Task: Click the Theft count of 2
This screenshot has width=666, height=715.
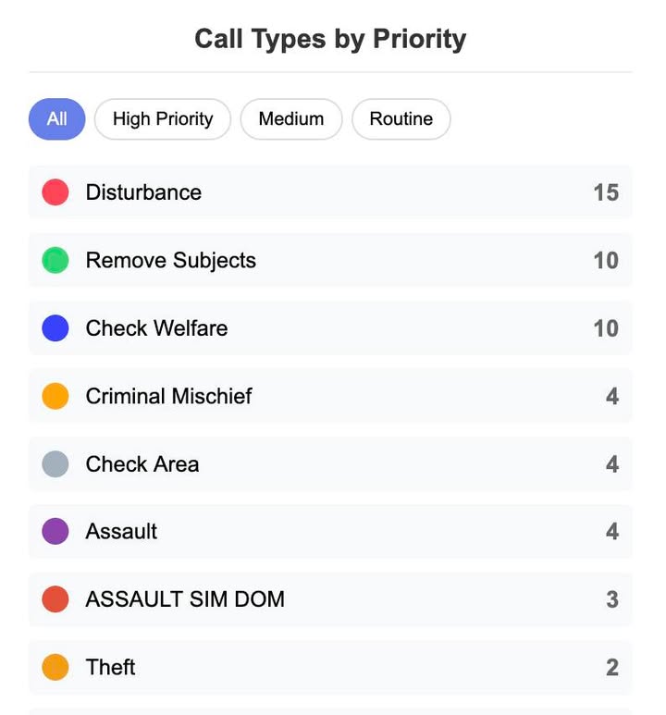Action: [611, 667]
